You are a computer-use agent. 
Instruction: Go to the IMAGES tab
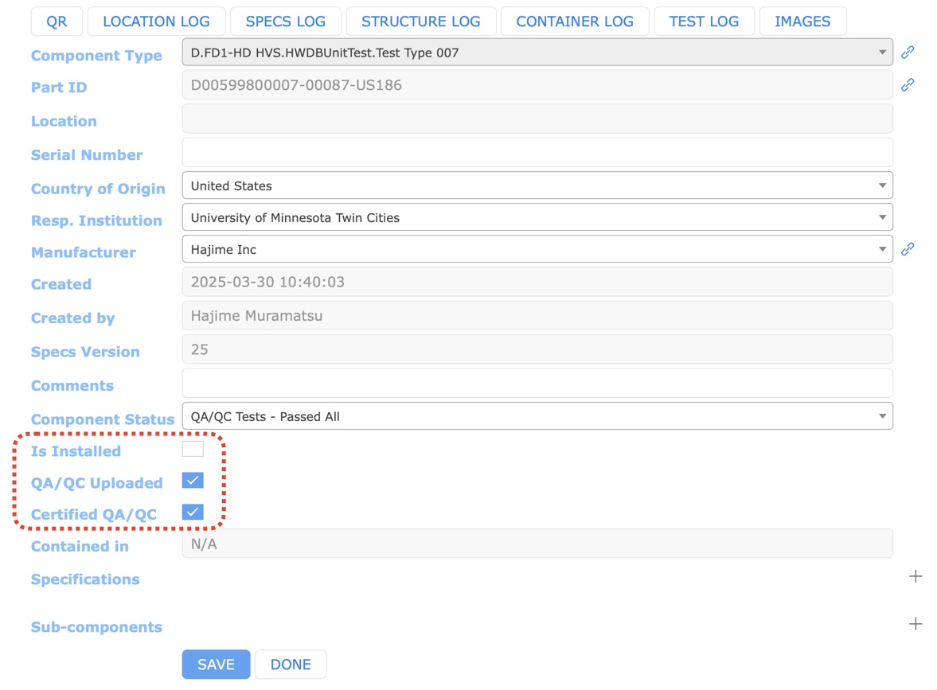pyautogui.click(x=802, y=21)
